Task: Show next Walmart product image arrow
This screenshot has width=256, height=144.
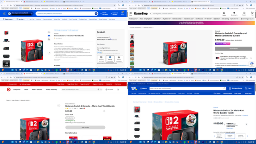Action: tap(49, 53)
